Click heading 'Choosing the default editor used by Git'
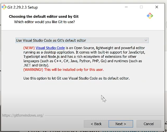167x132 pixels. point(44,17)
